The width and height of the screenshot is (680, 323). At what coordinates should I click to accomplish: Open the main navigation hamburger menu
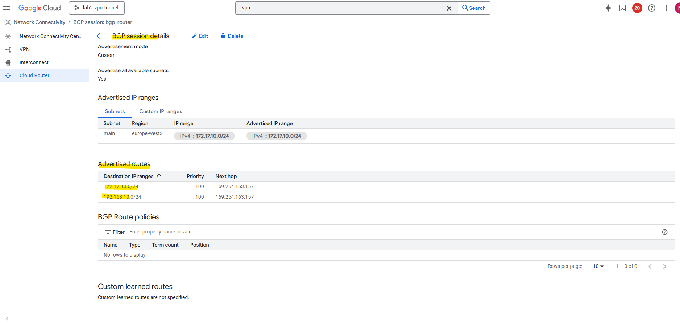[7, 8]
